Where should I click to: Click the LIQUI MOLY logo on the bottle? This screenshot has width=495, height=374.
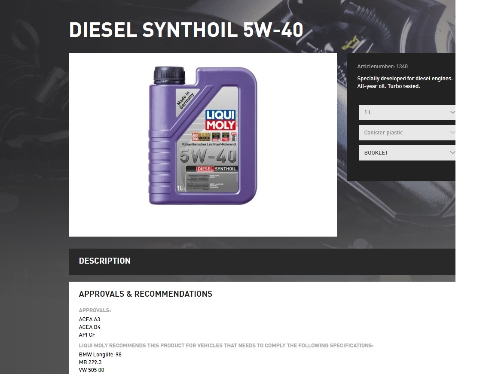(x=221, y=120)
